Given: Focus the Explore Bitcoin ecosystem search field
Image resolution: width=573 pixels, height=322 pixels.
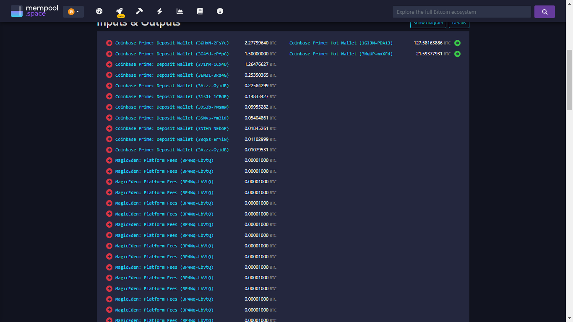Looking at the screenshot, I should [x=461, y=12].
